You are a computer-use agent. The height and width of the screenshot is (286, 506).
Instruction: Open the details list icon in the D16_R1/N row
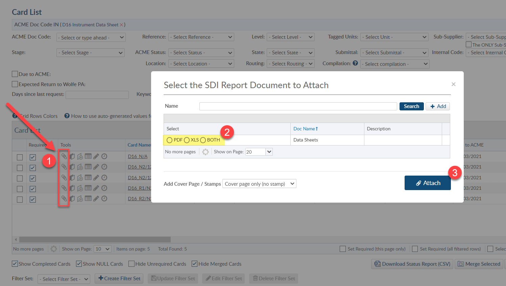tap(88, 188)
